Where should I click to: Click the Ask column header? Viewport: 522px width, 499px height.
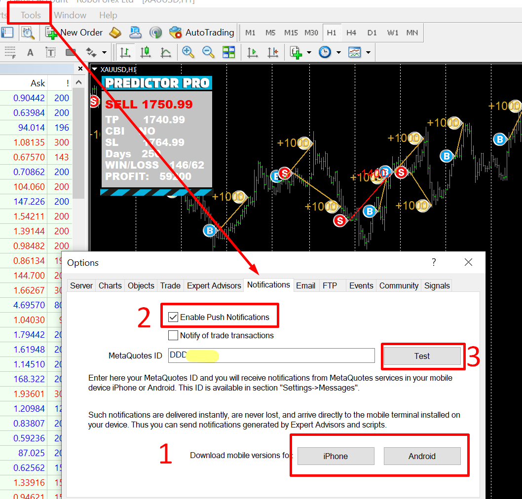point(37,83)
